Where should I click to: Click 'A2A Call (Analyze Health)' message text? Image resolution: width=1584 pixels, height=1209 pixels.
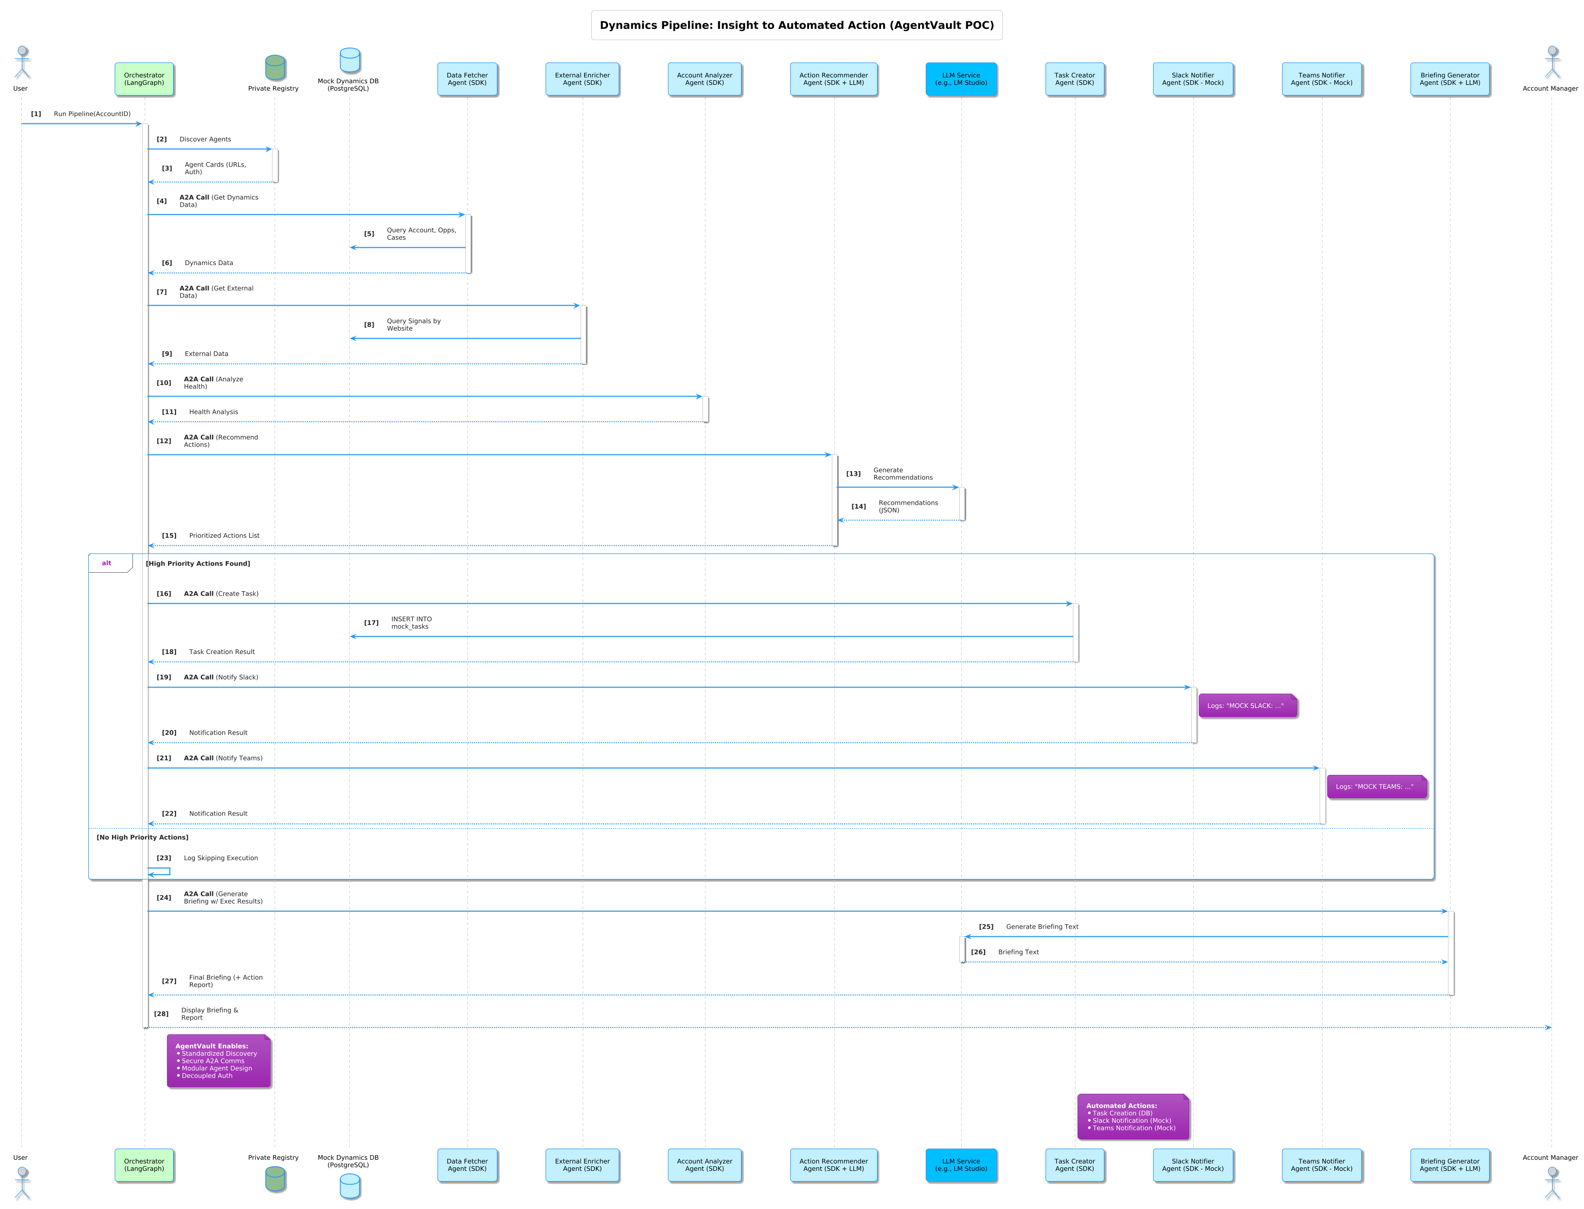tap(214, 383)
